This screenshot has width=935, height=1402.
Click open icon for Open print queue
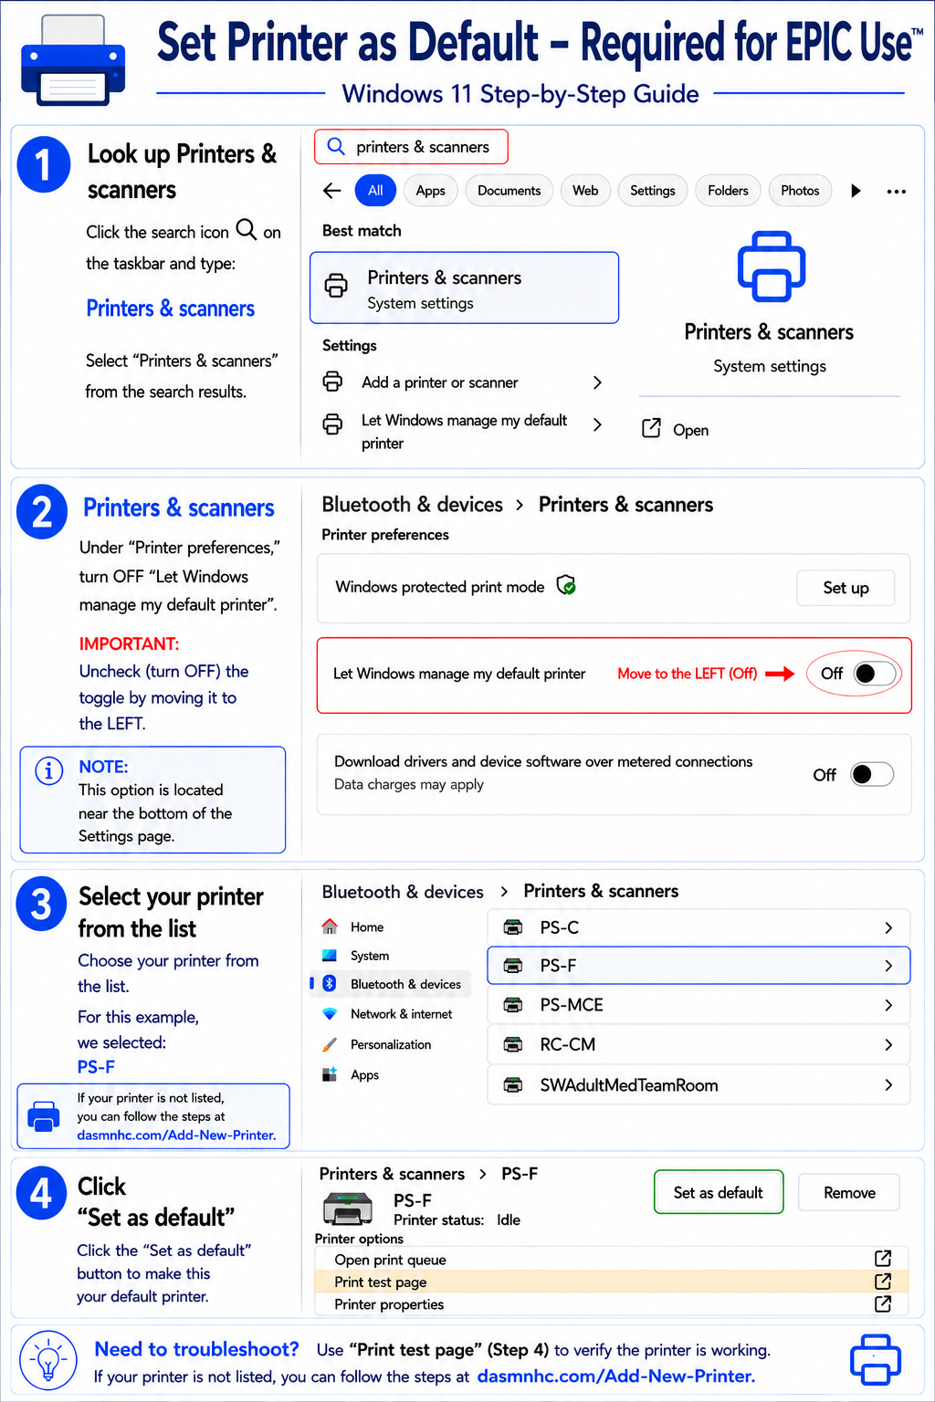click(883, 1258)
